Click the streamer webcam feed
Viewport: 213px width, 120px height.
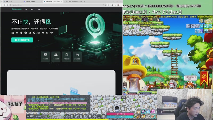tap(185, 104)
